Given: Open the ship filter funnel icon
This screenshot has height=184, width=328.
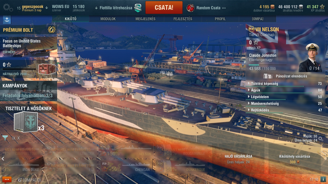Looking at the screenshot, I should coord(5,138).
